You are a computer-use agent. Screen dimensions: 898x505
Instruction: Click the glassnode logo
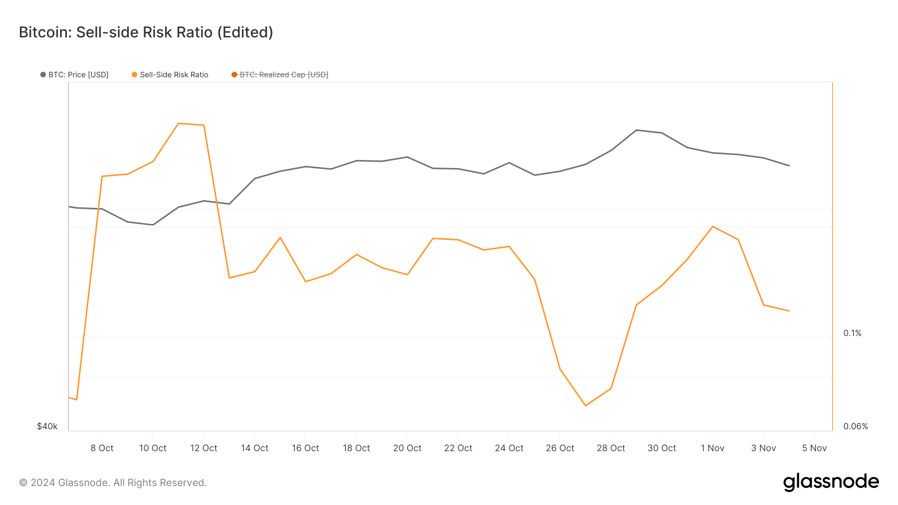click(x=831, y=482)
